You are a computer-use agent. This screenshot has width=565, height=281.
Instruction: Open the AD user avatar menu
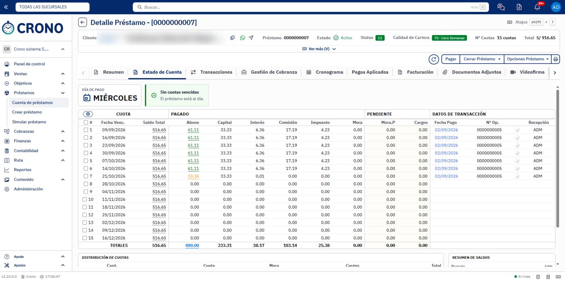(x=556, y=7)
